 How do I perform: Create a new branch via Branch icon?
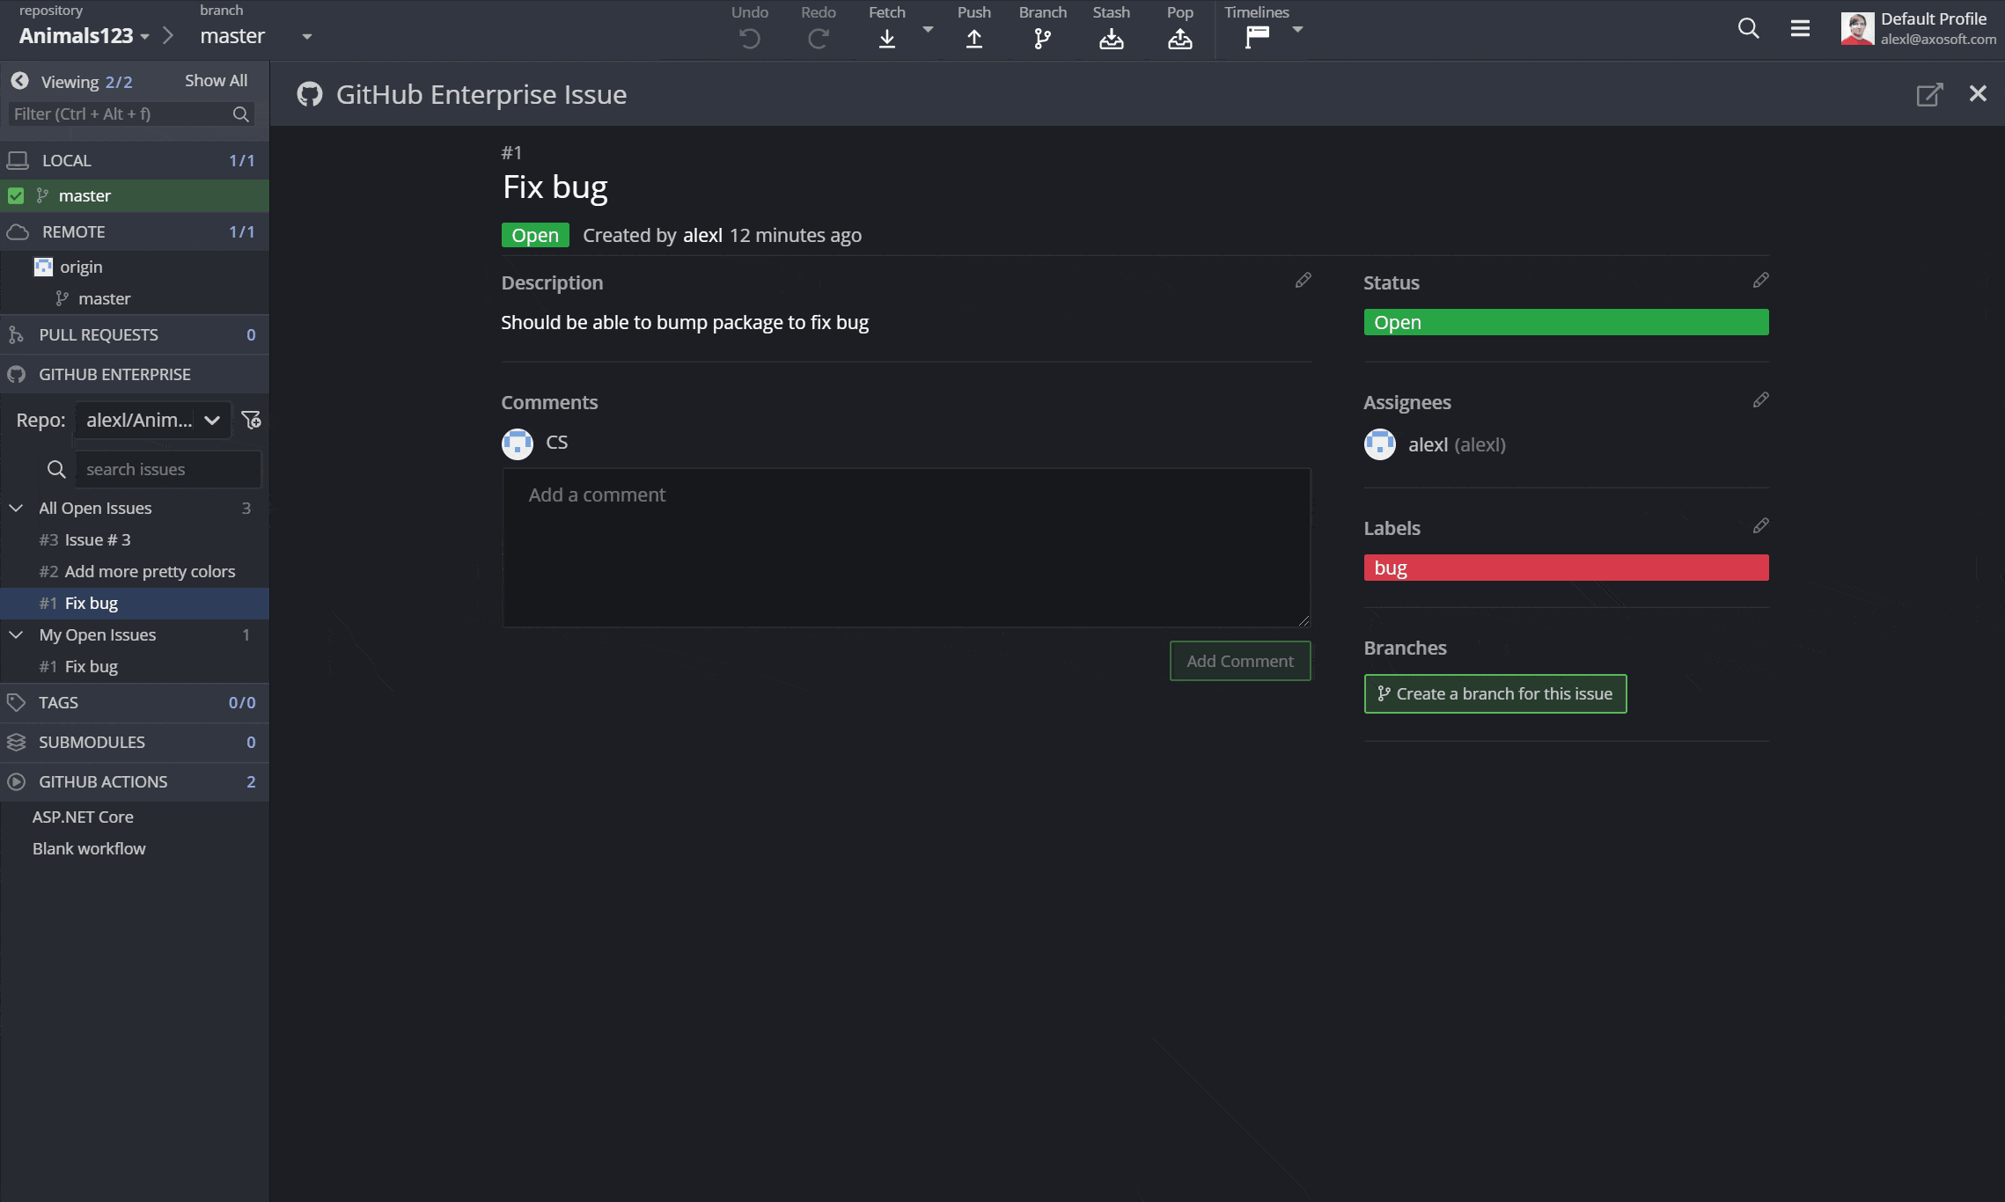[1042, 38]
